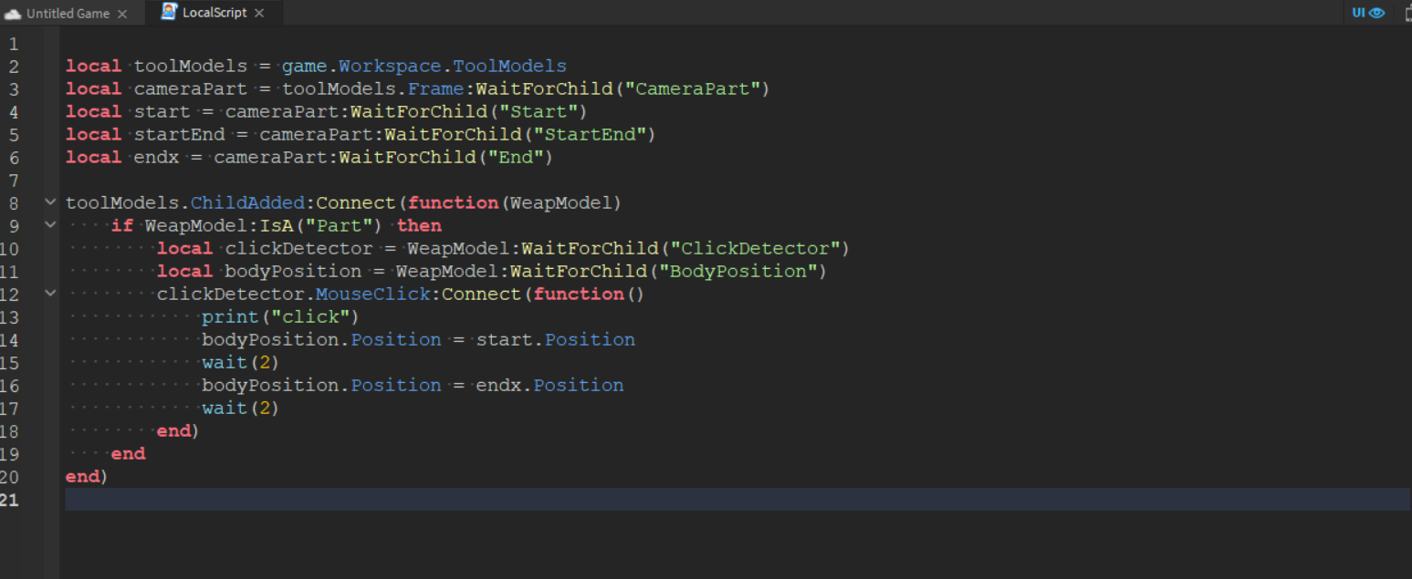The width and height of the screenshot is (1412, 579).
Task: Close the Untitled Game tab
Action: [x=122, y=14]
